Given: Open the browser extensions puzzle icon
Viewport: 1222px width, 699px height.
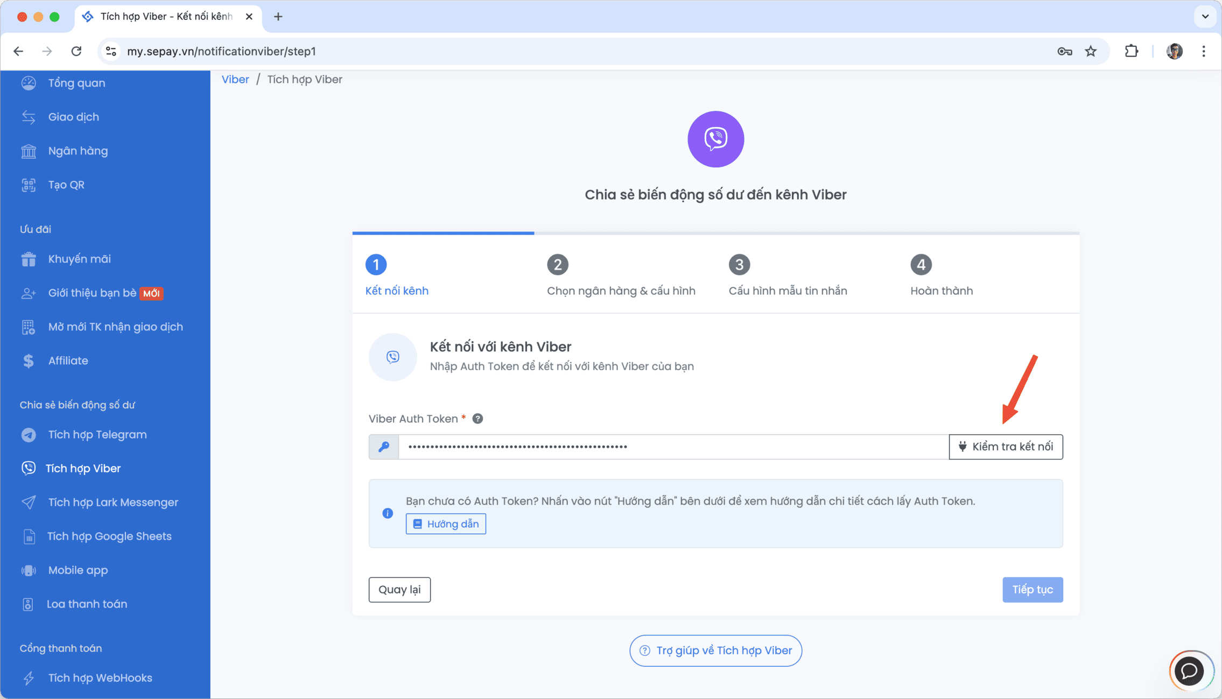Looking at the screenshot, I should pos(1132,51).
